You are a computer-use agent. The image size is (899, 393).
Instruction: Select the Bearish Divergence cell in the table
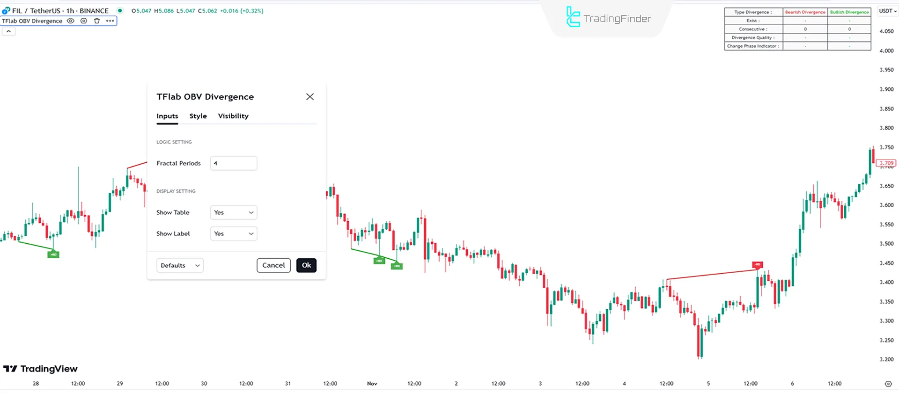point(805,12)
